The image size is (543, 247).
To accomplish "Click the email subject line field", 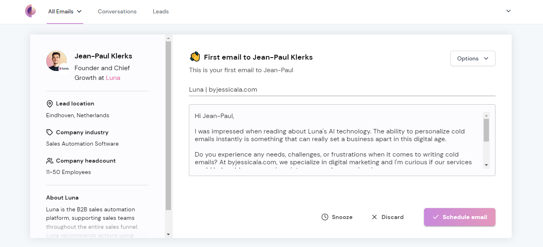I will coord(341,90).
